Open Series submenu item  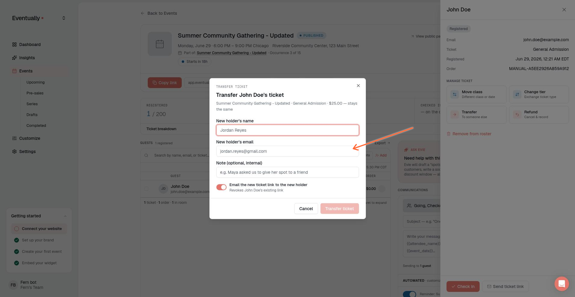(32, 104)
